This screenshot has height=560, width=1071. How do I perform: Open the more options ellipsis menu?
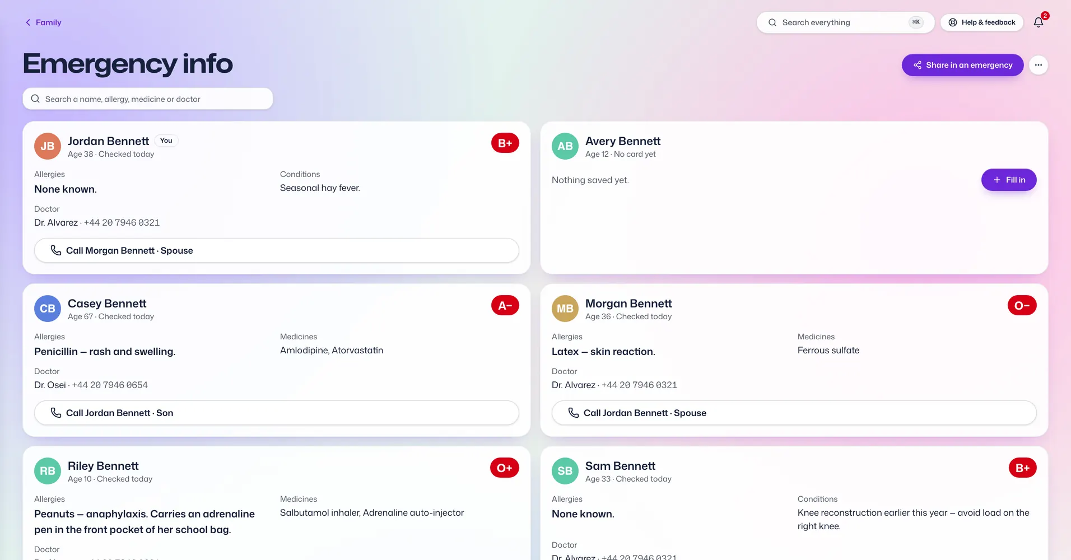1039,65
